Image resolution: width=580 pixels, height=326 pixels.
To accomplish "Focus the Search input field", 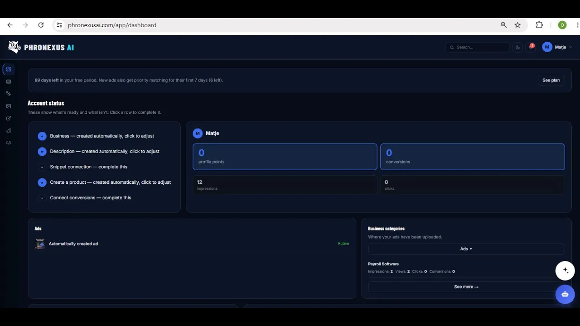I will point(478,47).
